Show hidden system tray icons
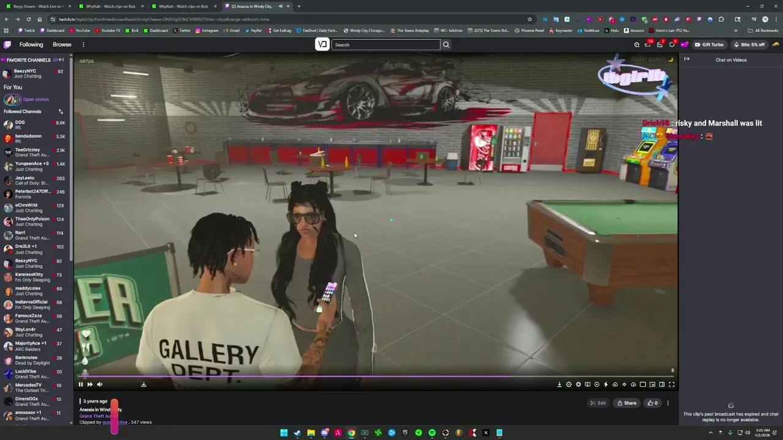783x440 pixels. [710, 433]
